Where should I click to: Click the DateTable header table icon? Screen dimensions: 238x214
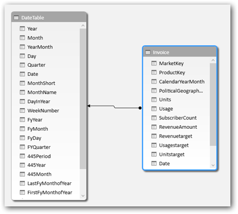(16, 18)
